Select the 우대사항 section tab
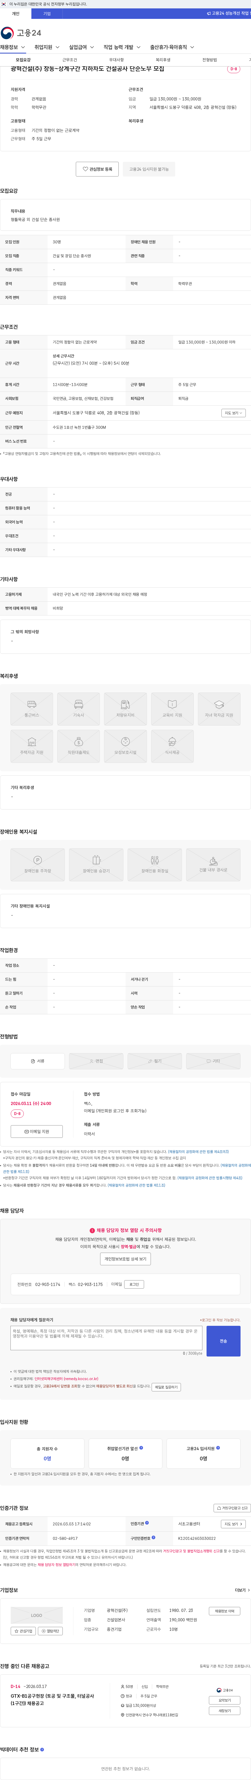 pos(117,60)
